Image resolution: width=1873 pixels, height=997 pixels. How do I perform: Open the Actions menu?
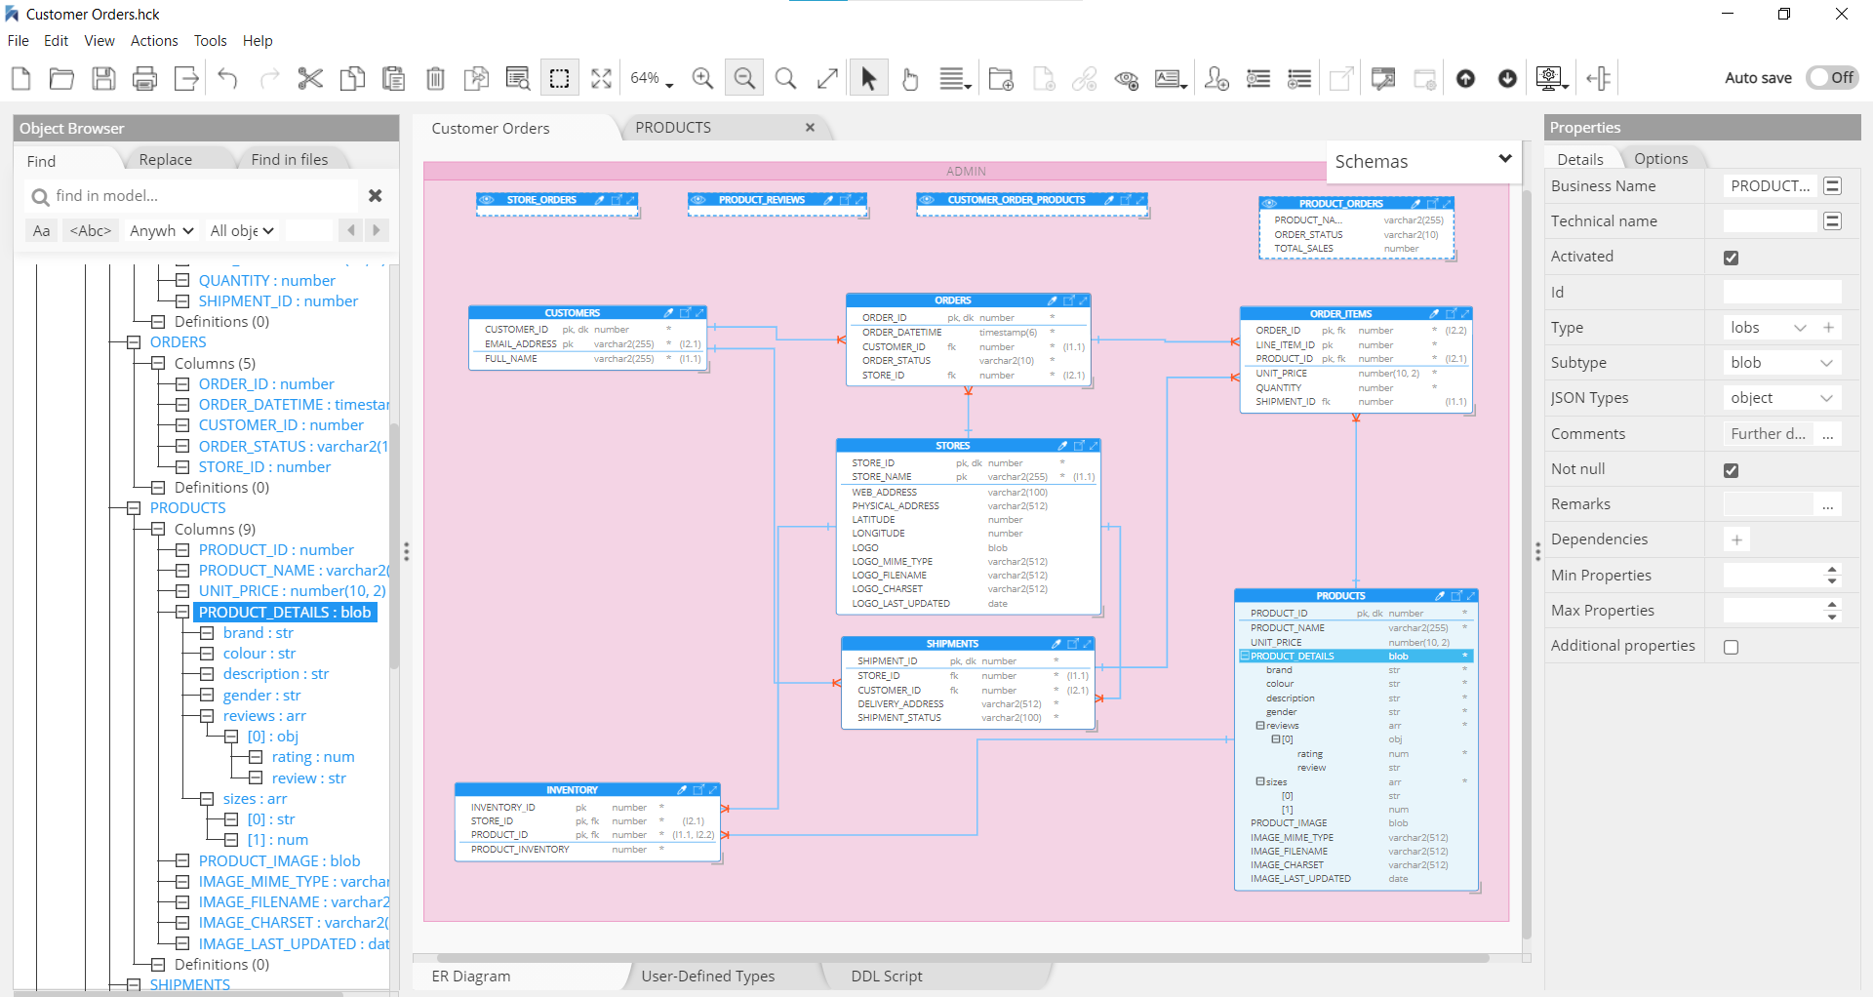pos(154,41)
